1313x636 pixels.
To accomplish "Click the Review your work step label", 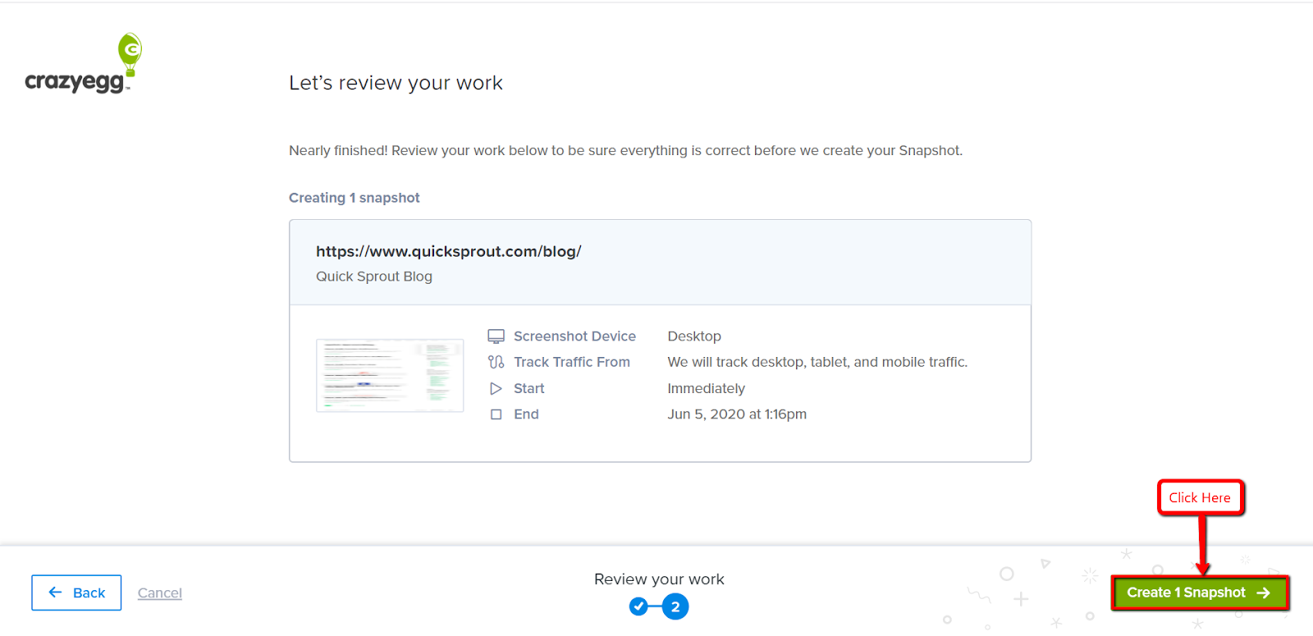I will coord(659,579).
